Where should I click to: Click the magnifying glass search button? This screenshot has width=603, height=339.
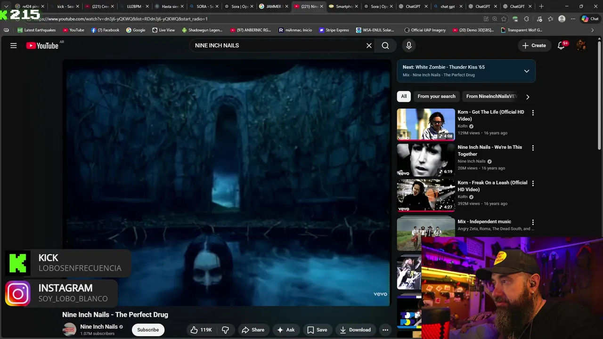(x=385, y=46)
